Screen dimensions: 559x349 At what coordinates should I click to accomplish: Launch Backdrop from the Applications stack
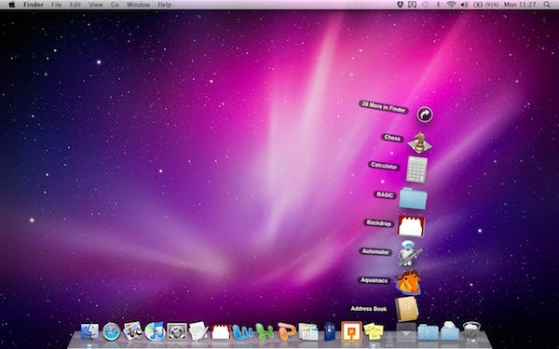pyautogui.click(x=411, y=226)
